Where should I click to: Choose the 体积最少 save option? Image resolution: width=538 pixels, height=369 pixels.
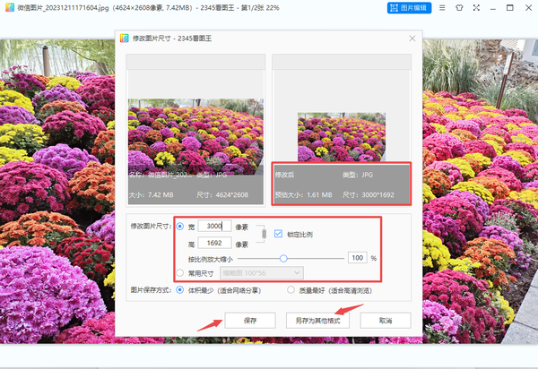[180, 290]
